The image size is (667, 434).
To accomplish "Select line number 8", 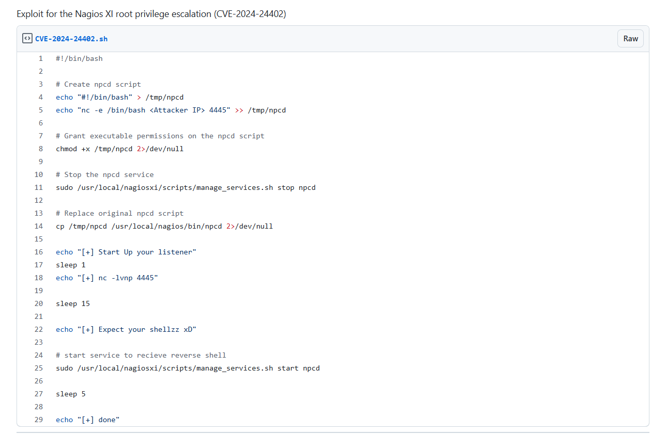I will (x=41, y=149).
